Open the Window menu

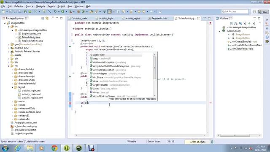click(79, 6)
